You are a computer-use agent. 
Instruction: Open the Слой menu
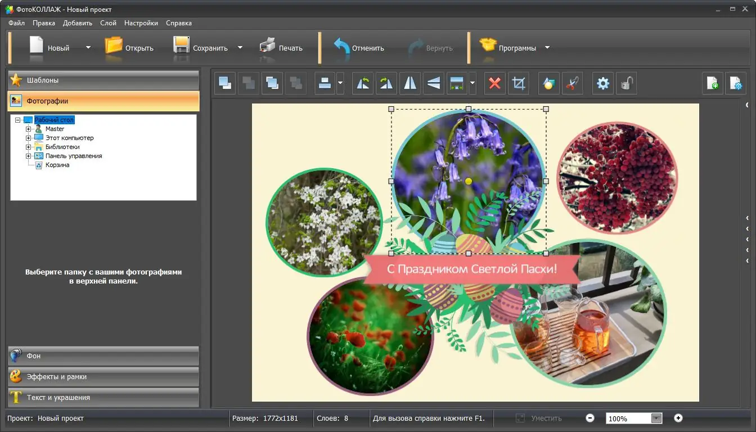pyautogui.click(x=108, y=23)
